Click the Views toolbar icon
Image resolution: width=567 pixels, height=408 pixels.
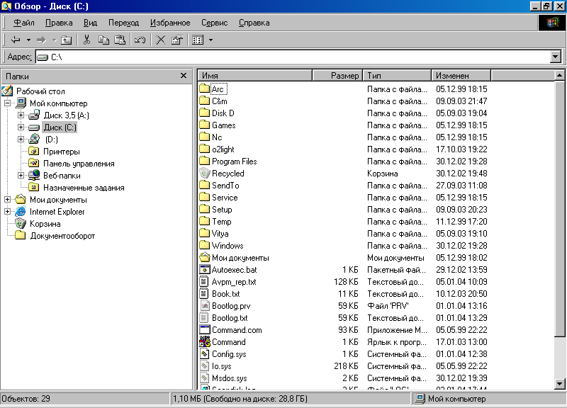pyautogui.click(x=198, y=40)
